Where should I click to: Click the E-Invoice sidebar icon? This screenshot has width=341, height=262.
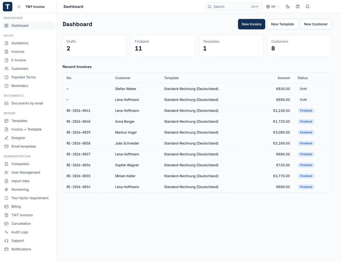(x=7, y=60)
